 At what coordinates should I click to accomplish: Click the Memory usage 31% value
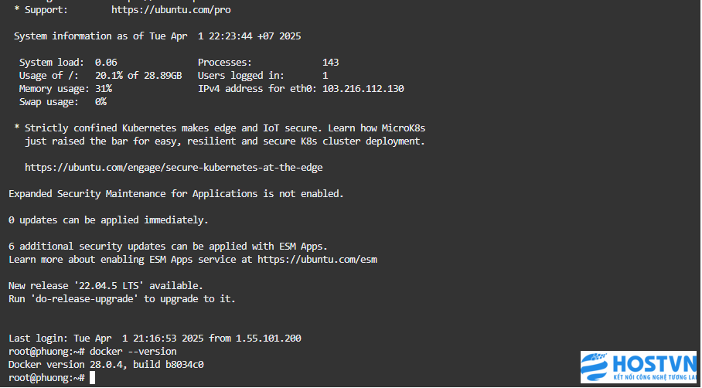(104, 89)
